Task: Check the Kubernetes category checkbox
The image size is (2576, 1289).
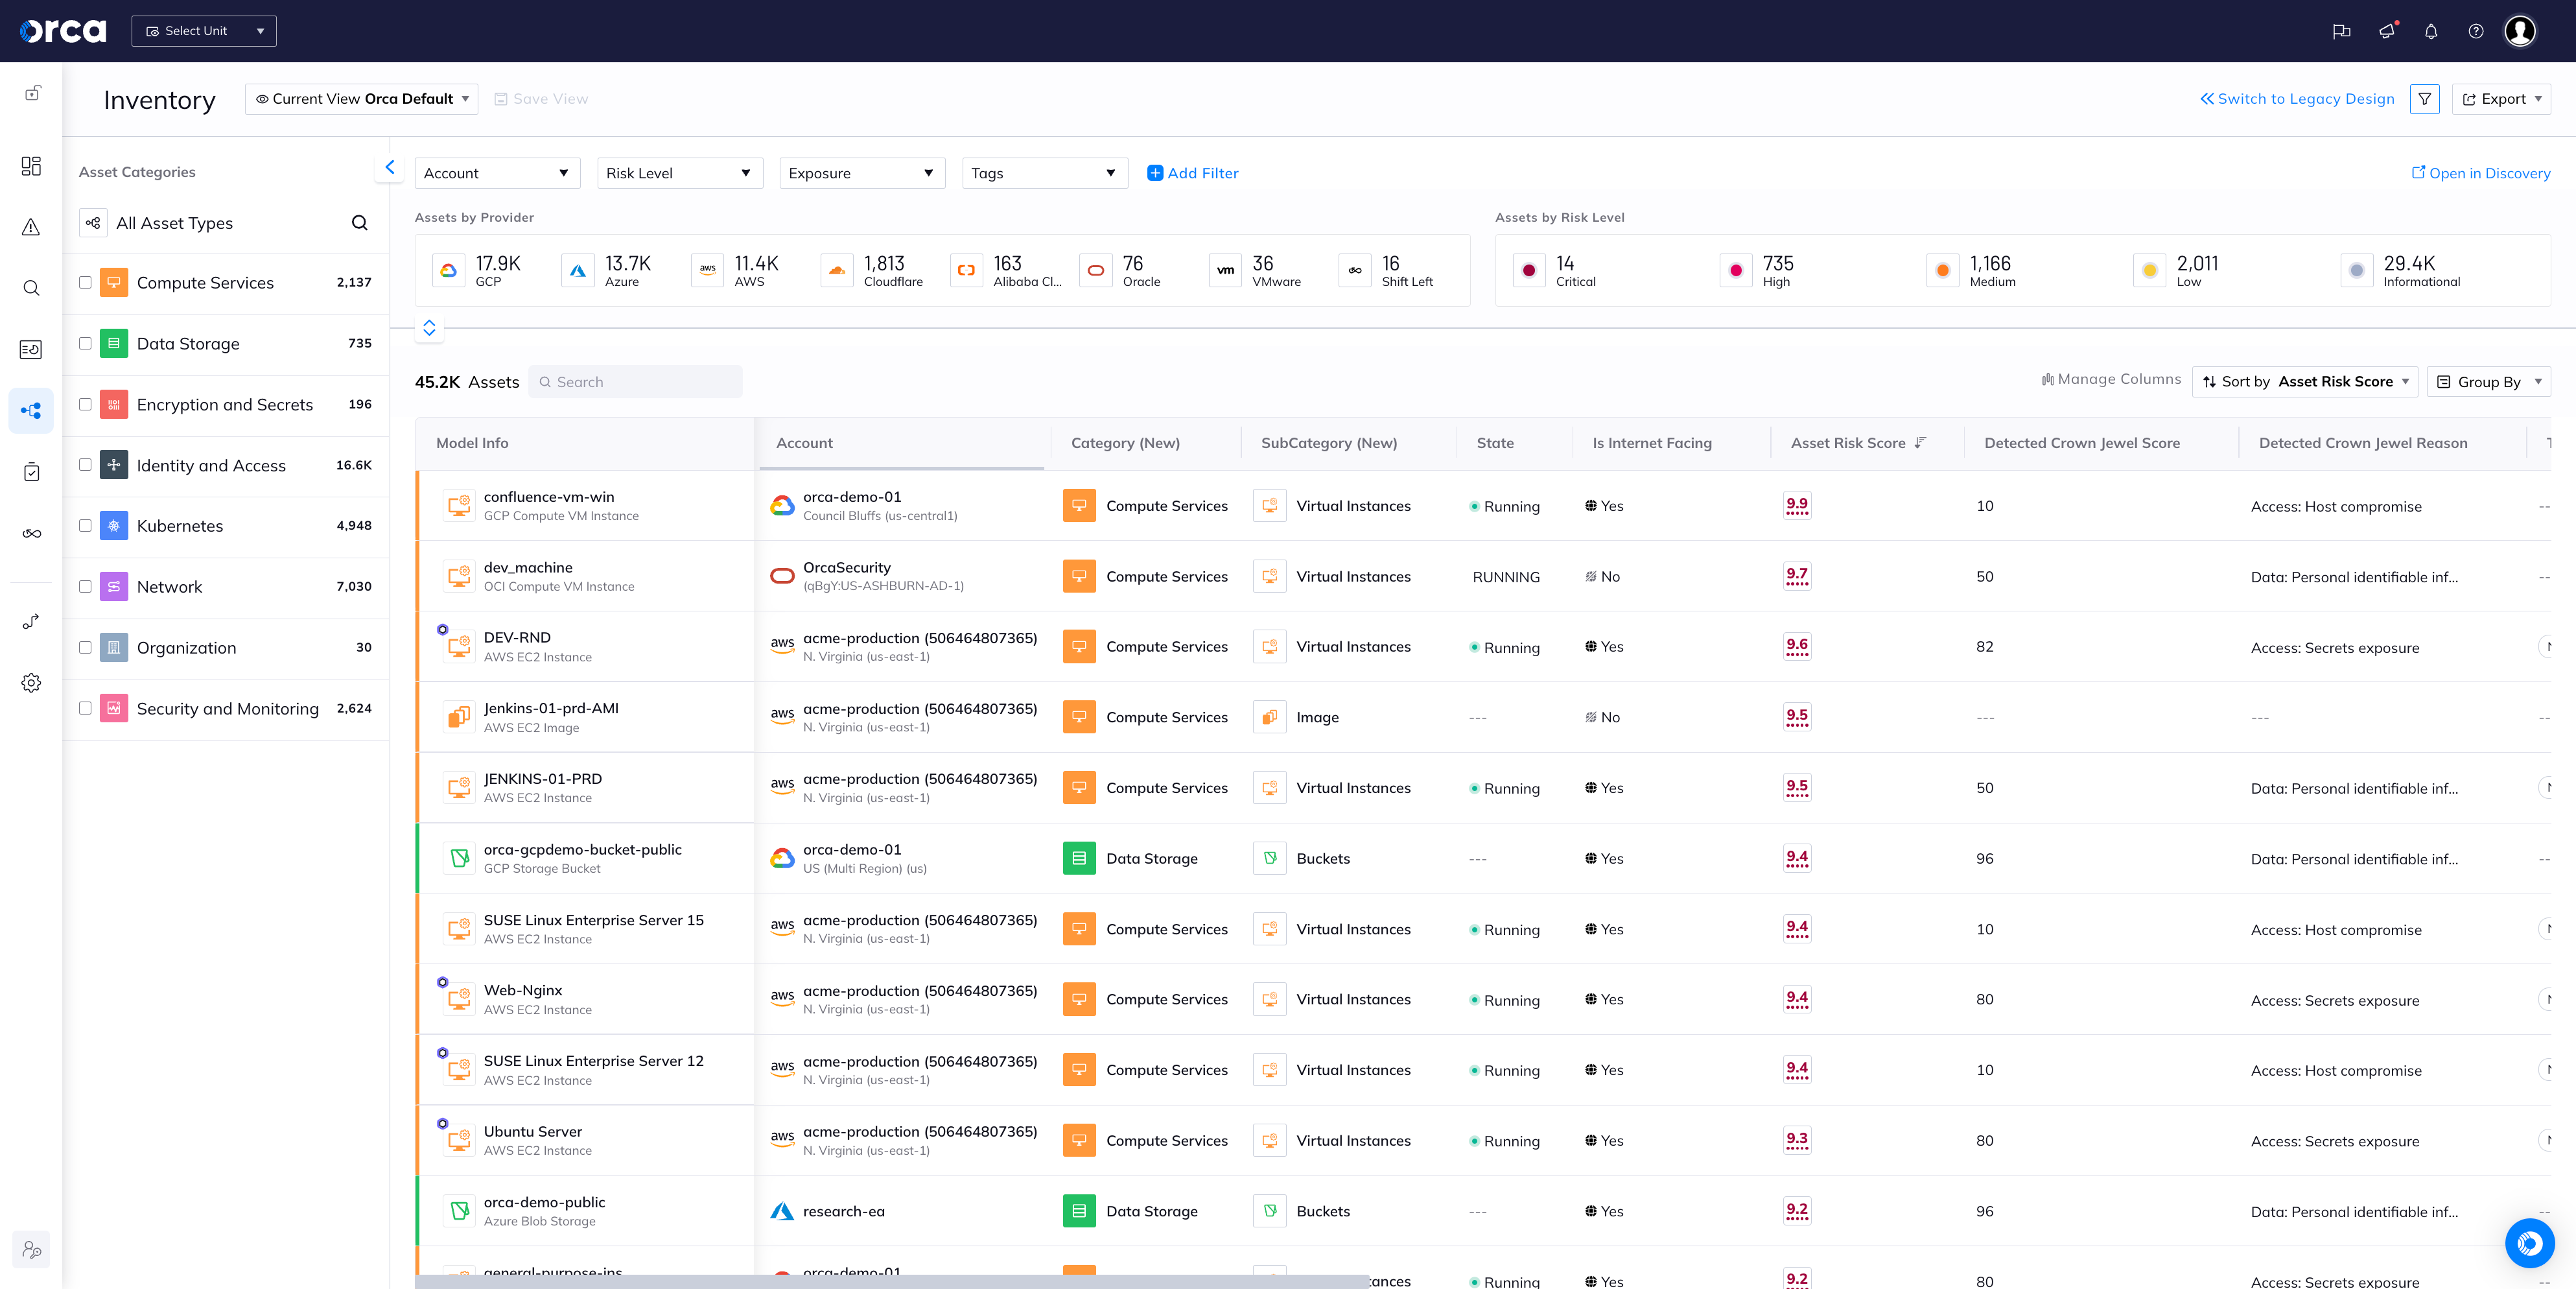Action: 85,526
